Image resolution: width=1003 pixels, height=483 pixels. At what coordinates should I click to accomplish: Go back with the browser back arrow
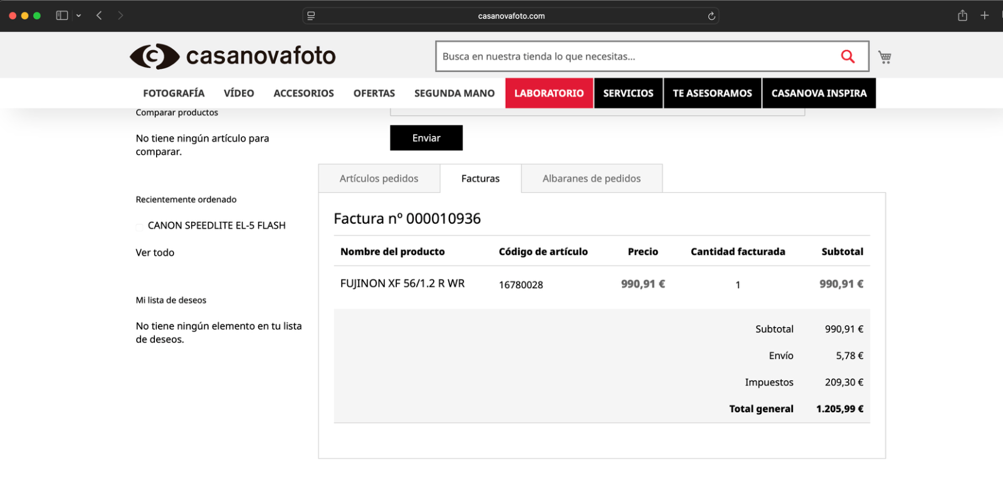click(x=99, y=16)
